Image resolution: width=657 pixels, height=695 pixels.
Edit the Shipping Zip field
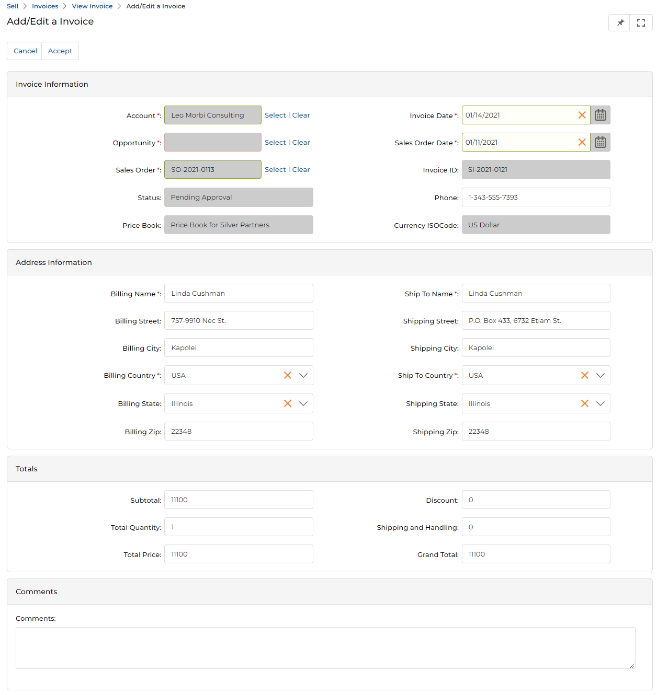pos(536,431)
